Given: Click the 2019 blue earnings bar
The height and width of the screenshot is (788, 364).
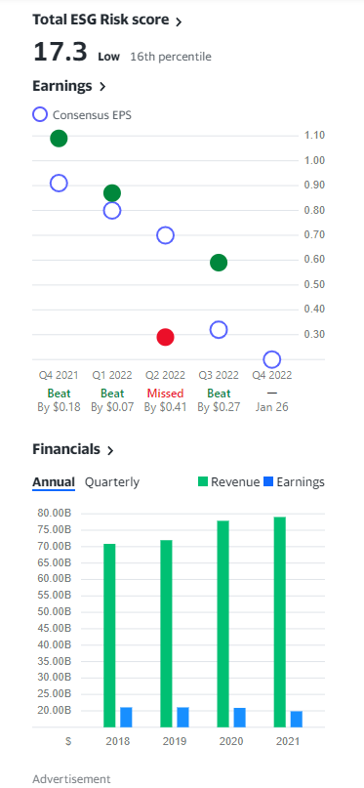Looking at the screenshot, I should pyautogui.click(x=182, y=717).
